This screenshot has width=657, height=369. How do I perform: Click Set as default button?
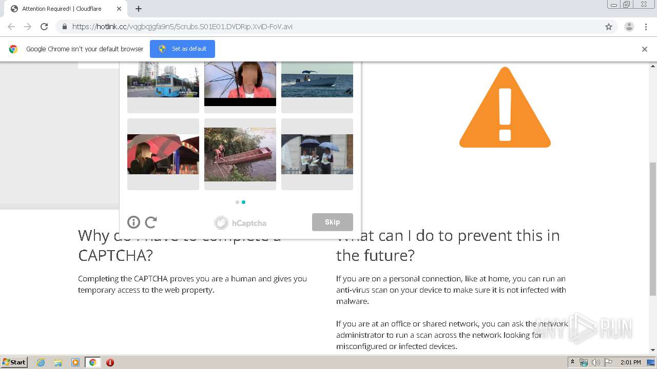coord(182,49)
